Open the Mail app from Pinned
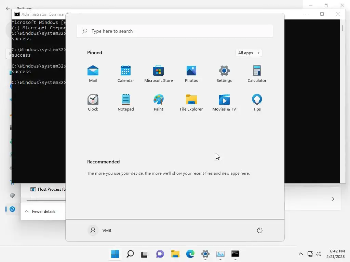The width and height of the screenshot is (350, 262). pyautogui.click(x=93, y=74)
